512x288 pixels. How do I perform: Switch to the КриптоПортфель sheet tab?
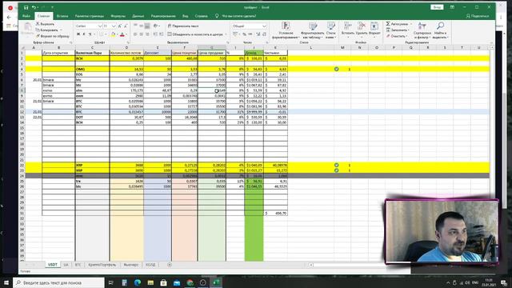pos(102,265)
